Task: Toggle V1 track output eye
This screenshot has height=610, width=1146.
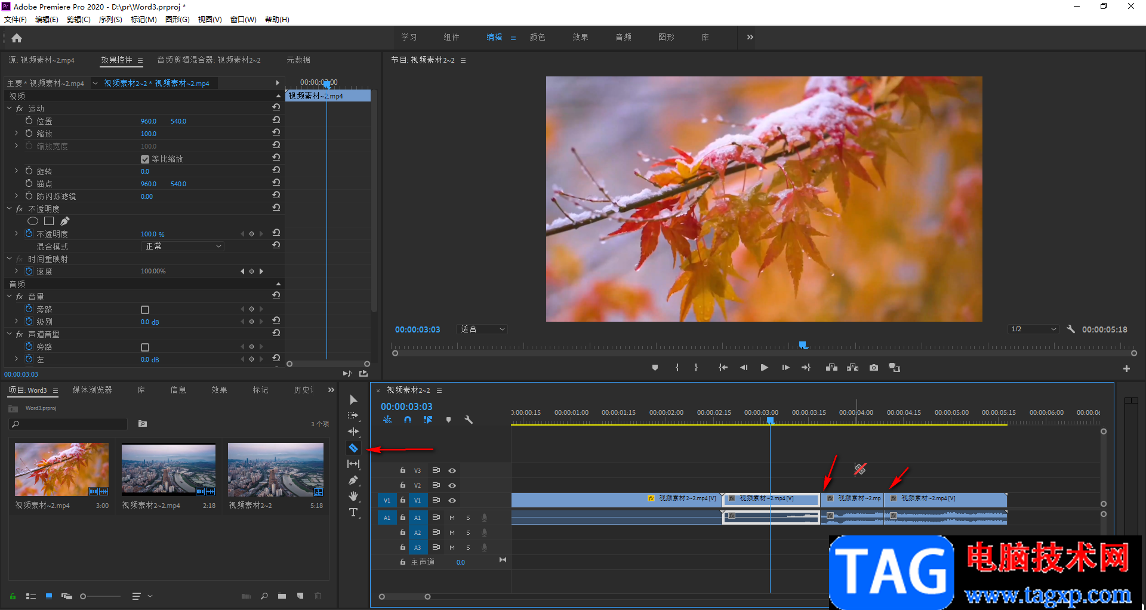Action: click(452, 500)
